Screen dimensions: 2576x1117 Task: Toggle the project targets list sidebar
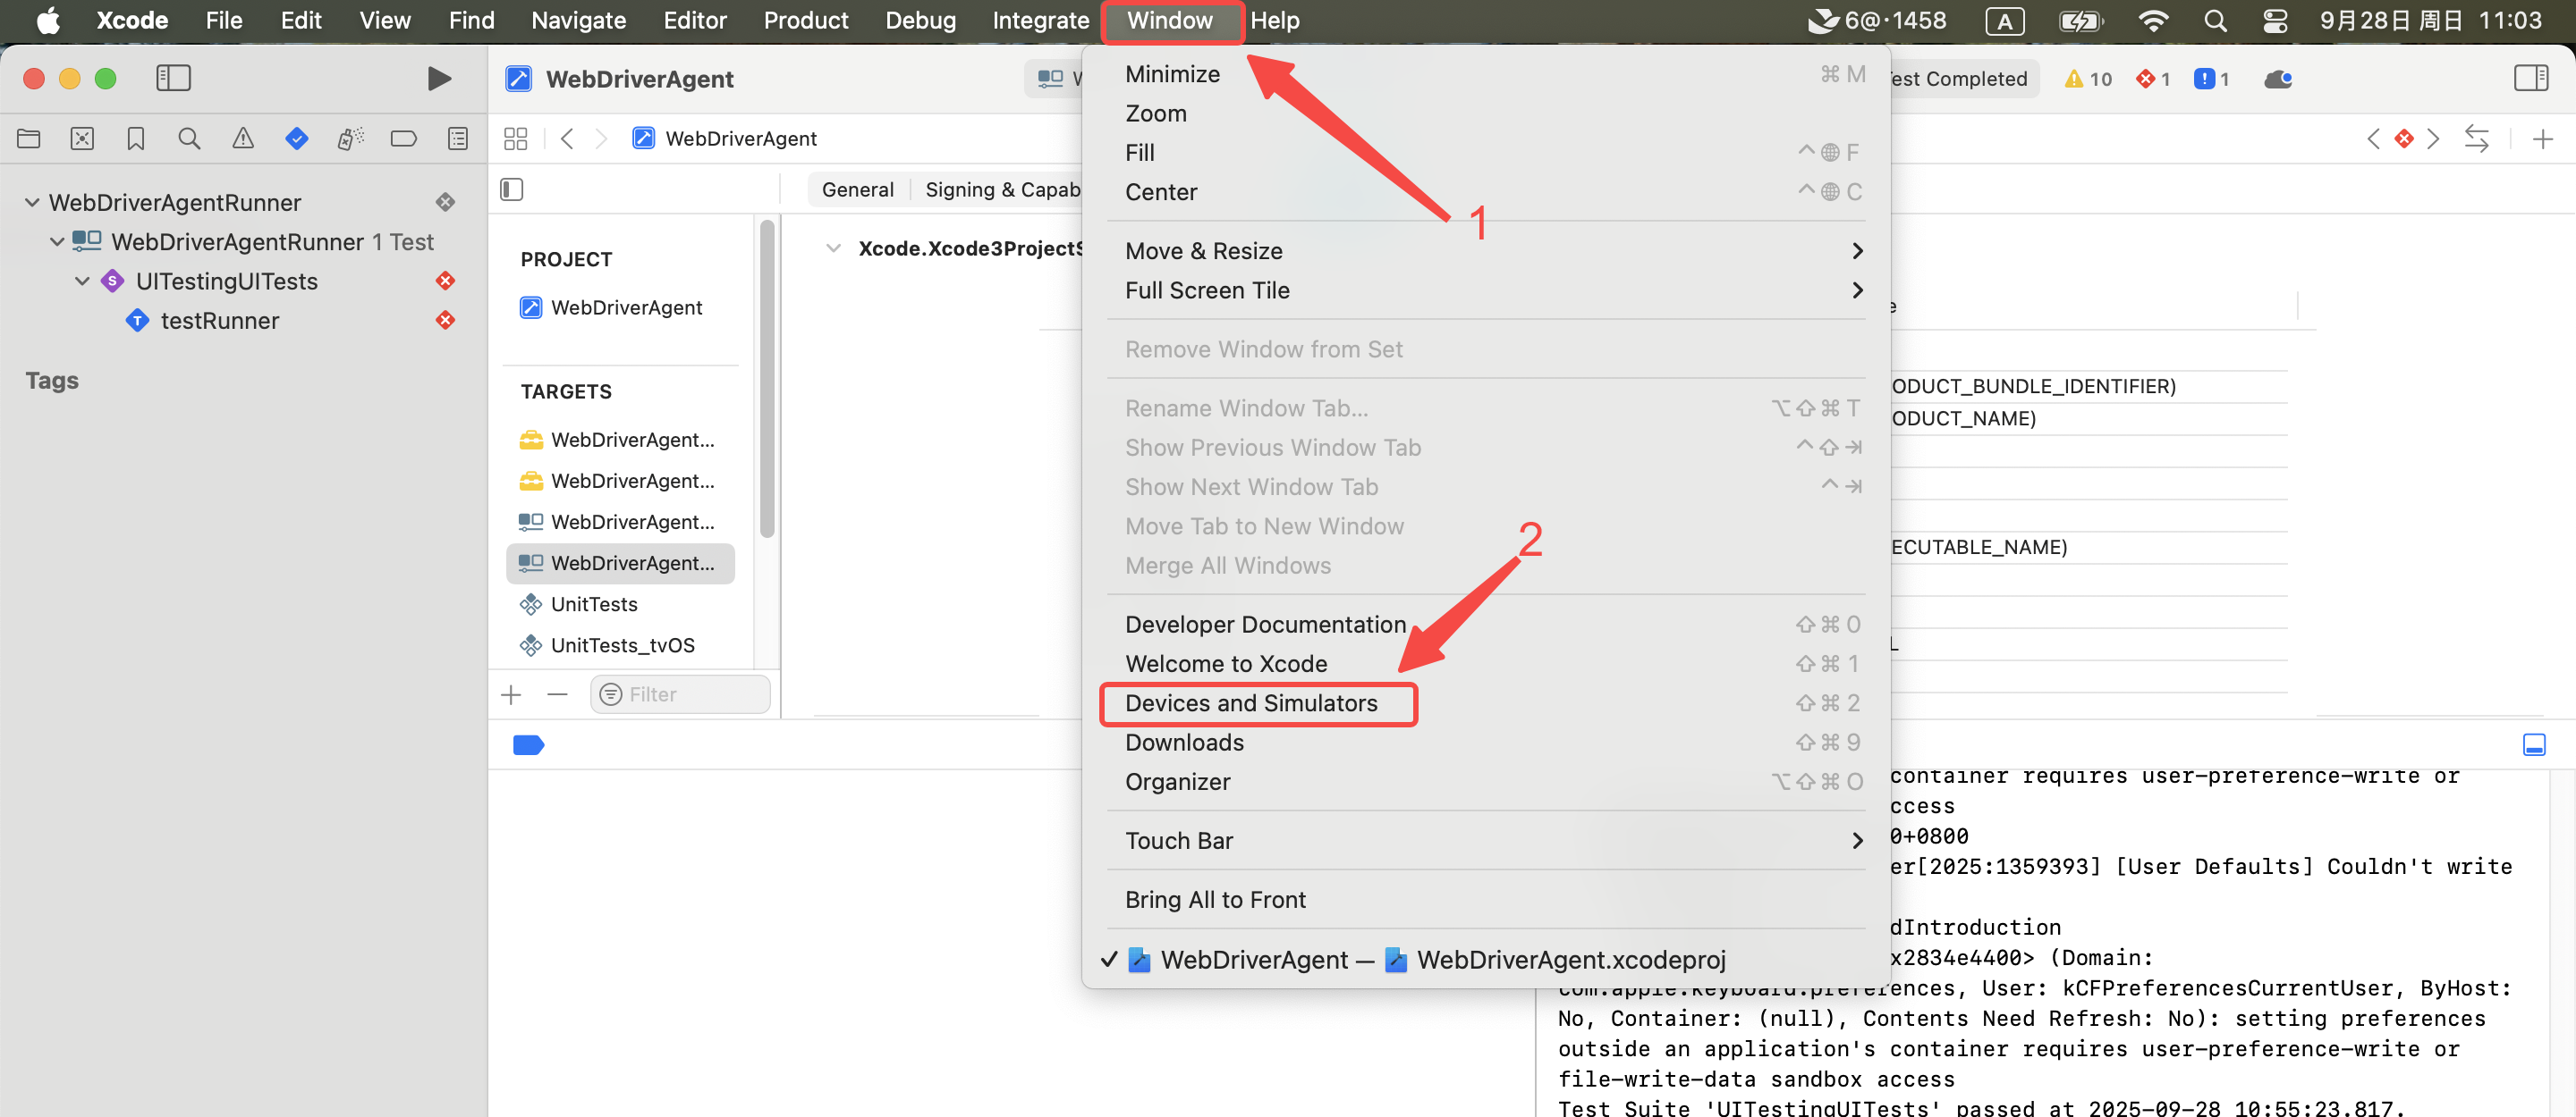point(511,189)
